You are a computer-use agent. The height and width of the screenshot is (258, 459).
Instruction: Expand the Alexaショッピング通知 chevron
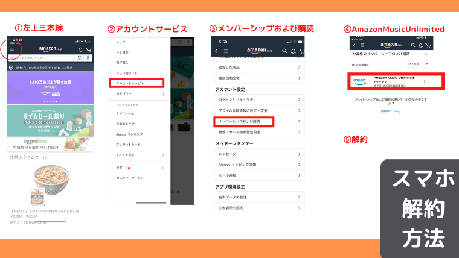pos(299,165)
